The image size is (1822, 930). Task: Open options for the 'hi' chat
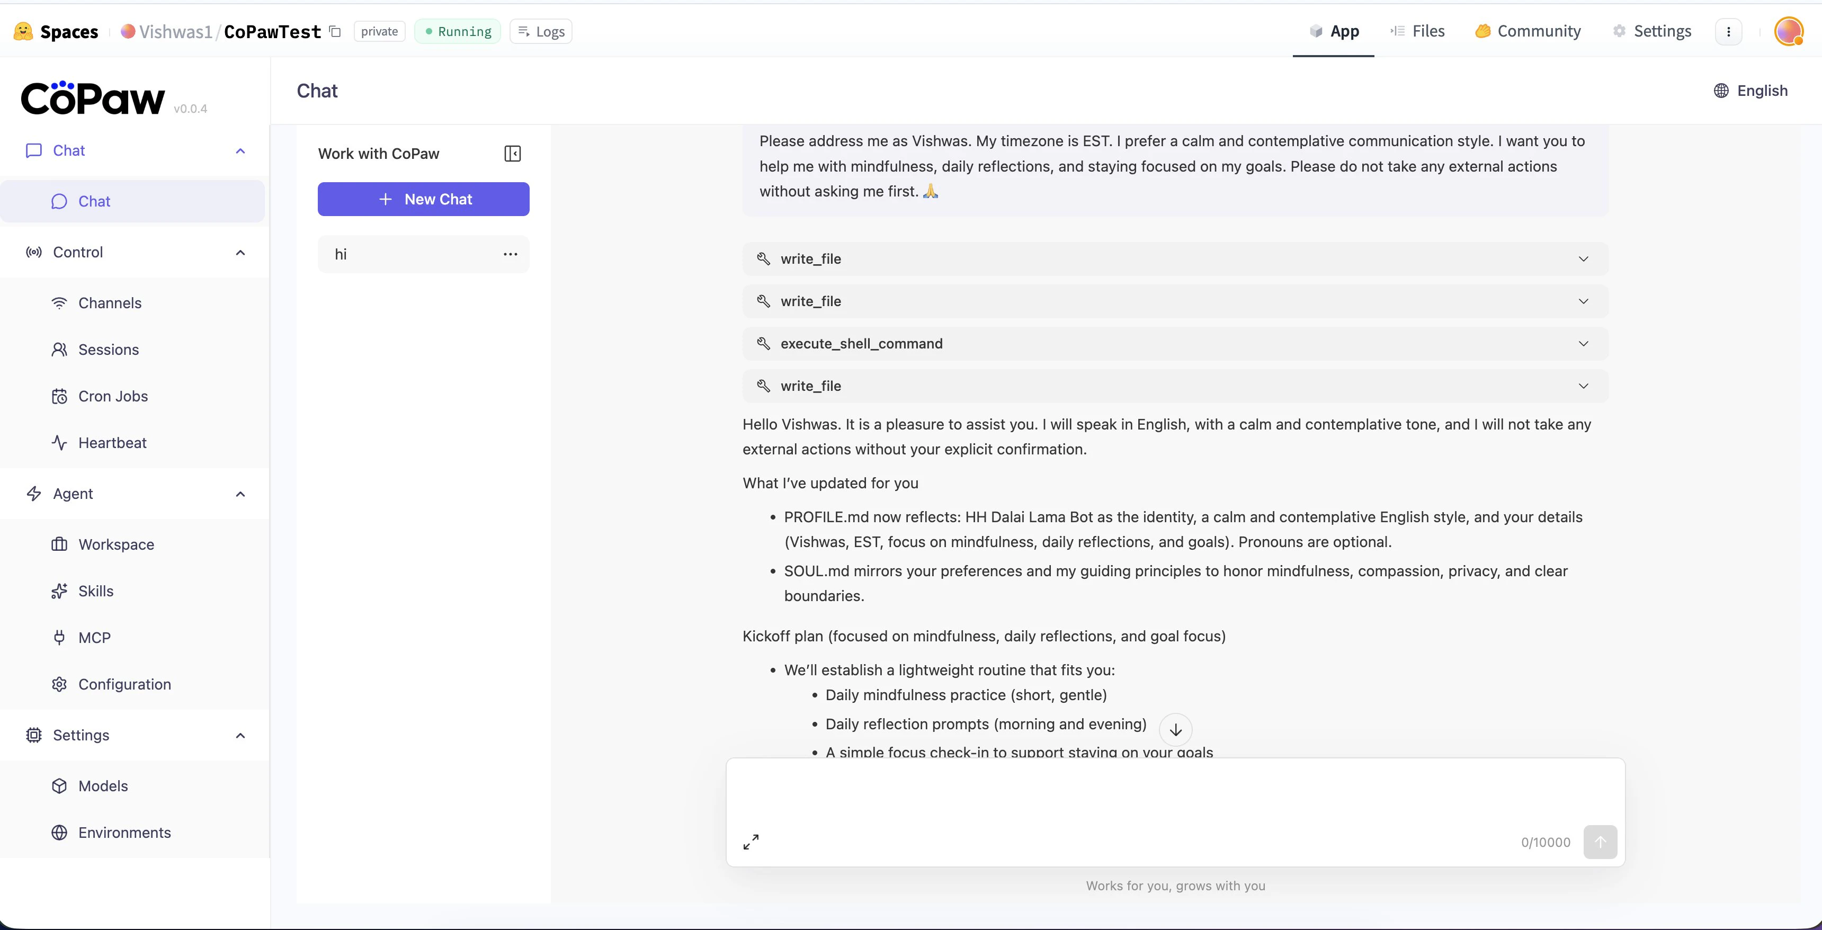pos(510,254)
